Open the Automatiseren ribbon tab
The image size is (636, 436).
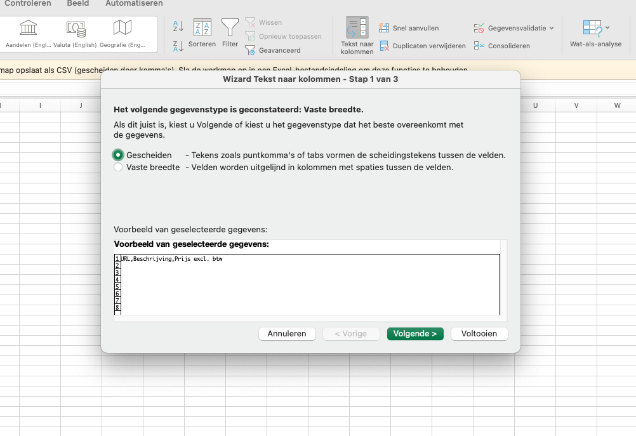click(x=134, y=3)
